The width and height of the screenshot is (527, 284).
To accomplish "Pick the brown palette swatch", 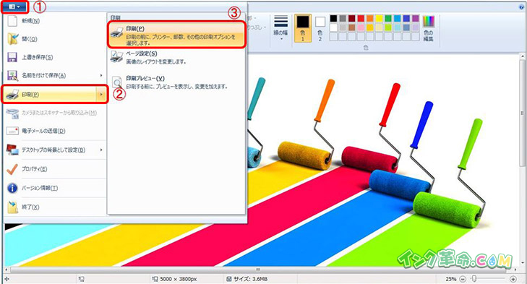I will click(x=351, y=27).
